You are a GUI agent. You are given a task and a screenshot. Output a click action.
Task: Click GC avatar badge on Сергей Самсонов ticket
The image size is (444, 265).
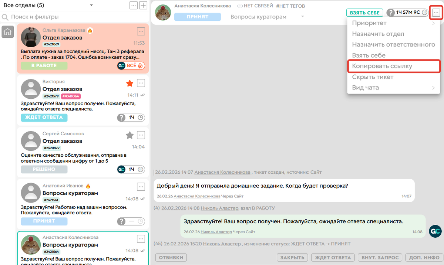121,170
